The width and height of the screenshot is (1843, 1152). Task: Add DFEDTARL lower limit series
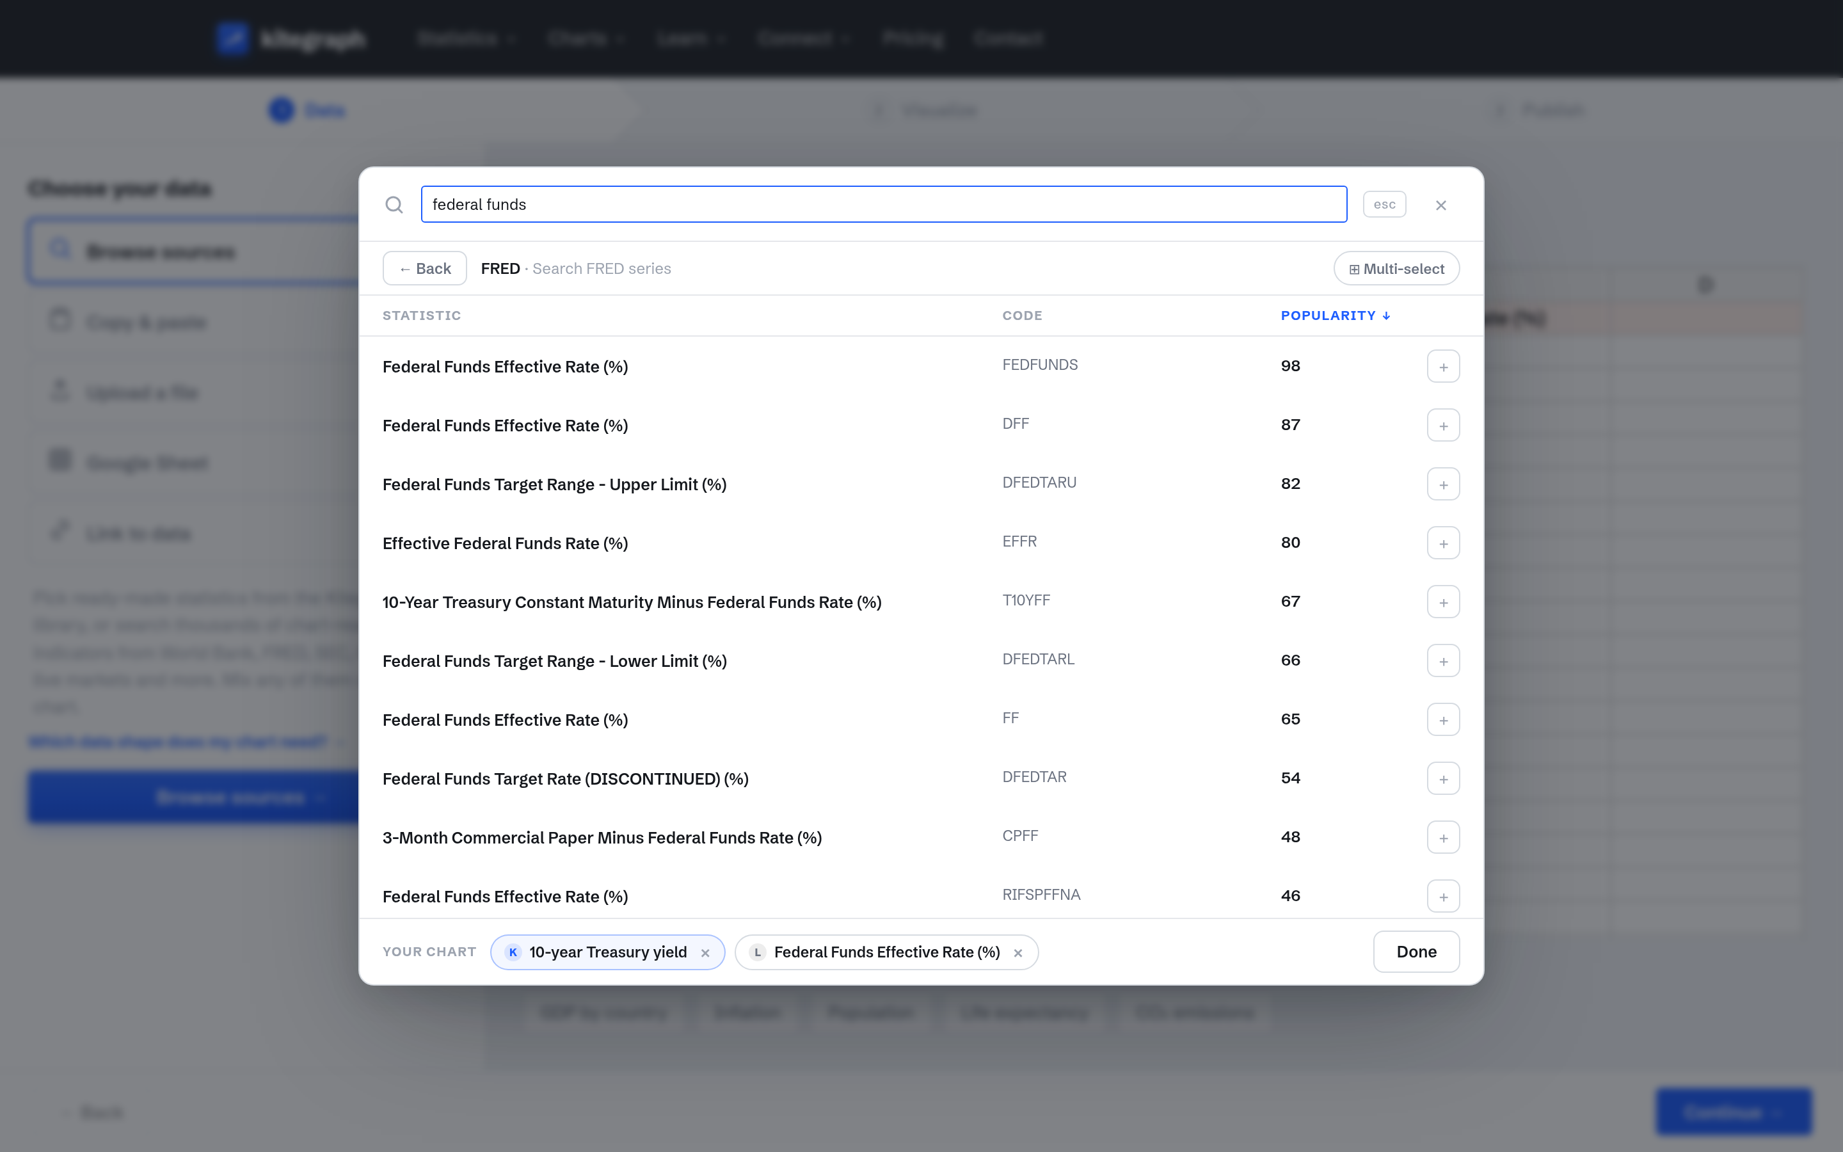[1442, 660]
